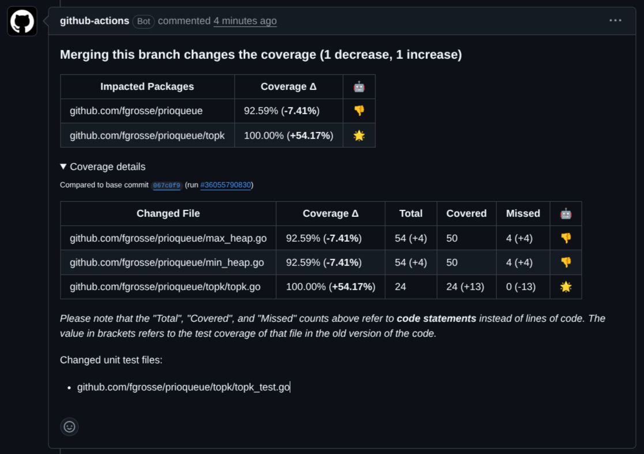The image size is (644, 454).
Task: Open base commit 067c0f9 link
Action: (x=167, y=185)
